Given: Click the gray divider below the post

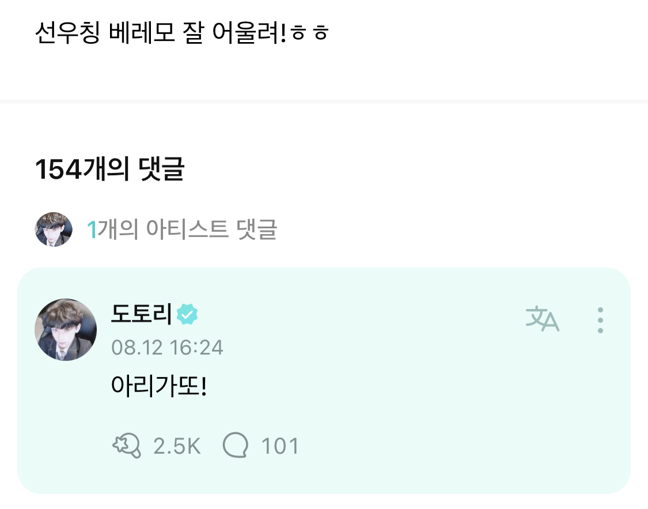Looking at the screenshot, I should [x=324, y=101].
